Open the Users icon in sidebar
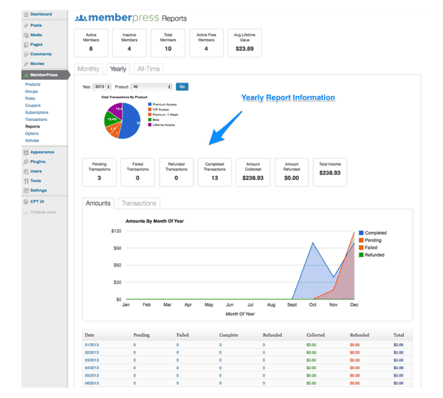This screenshot has height=398, width=443. point(26,170)
